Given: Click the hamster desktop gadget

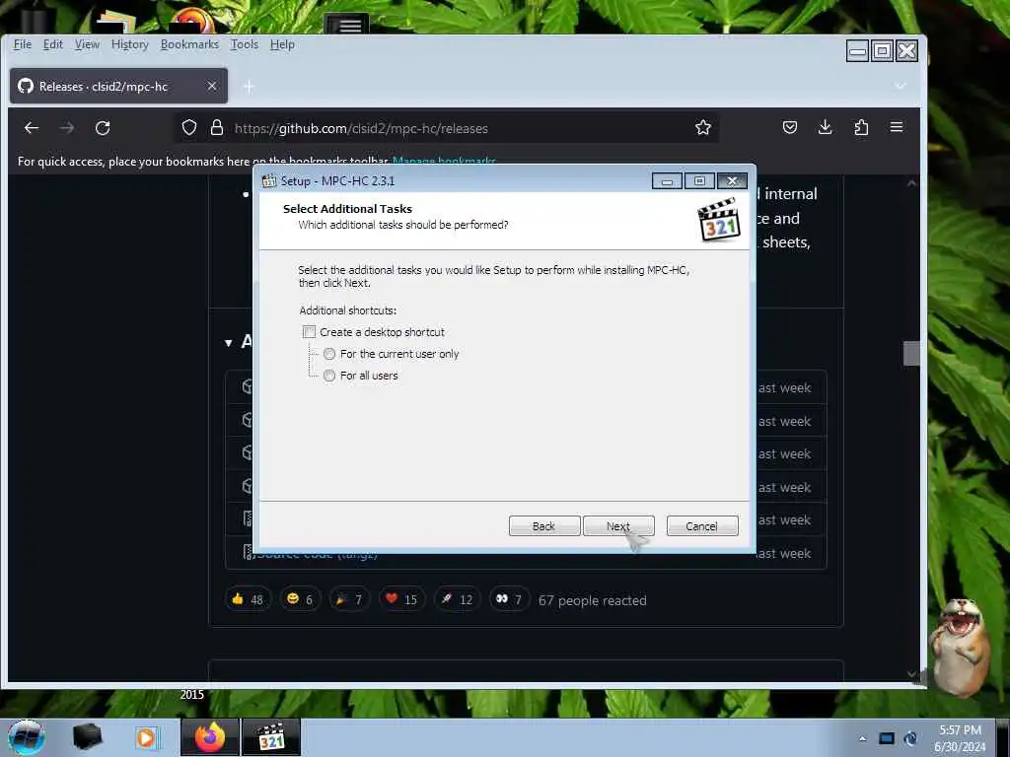Looking at the screenshot, I should click(961, 649).
